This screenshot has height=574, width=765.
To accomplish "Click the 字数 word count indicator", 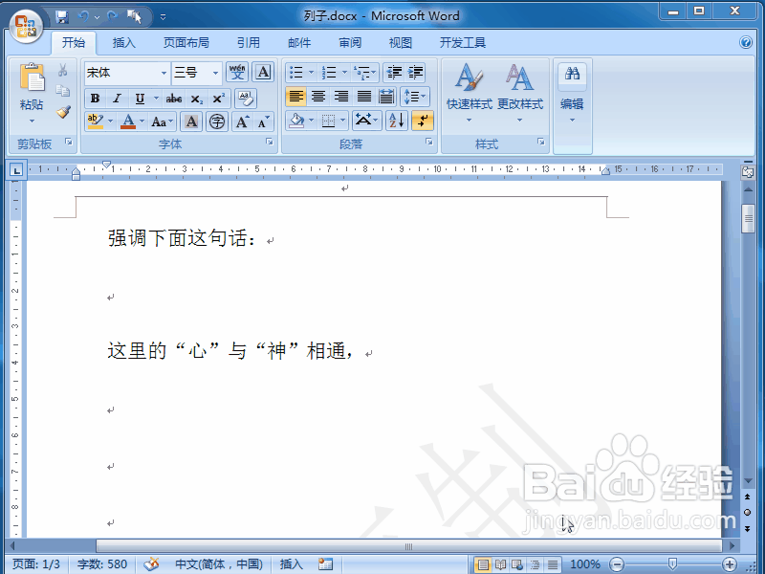I will coord(101,563).
